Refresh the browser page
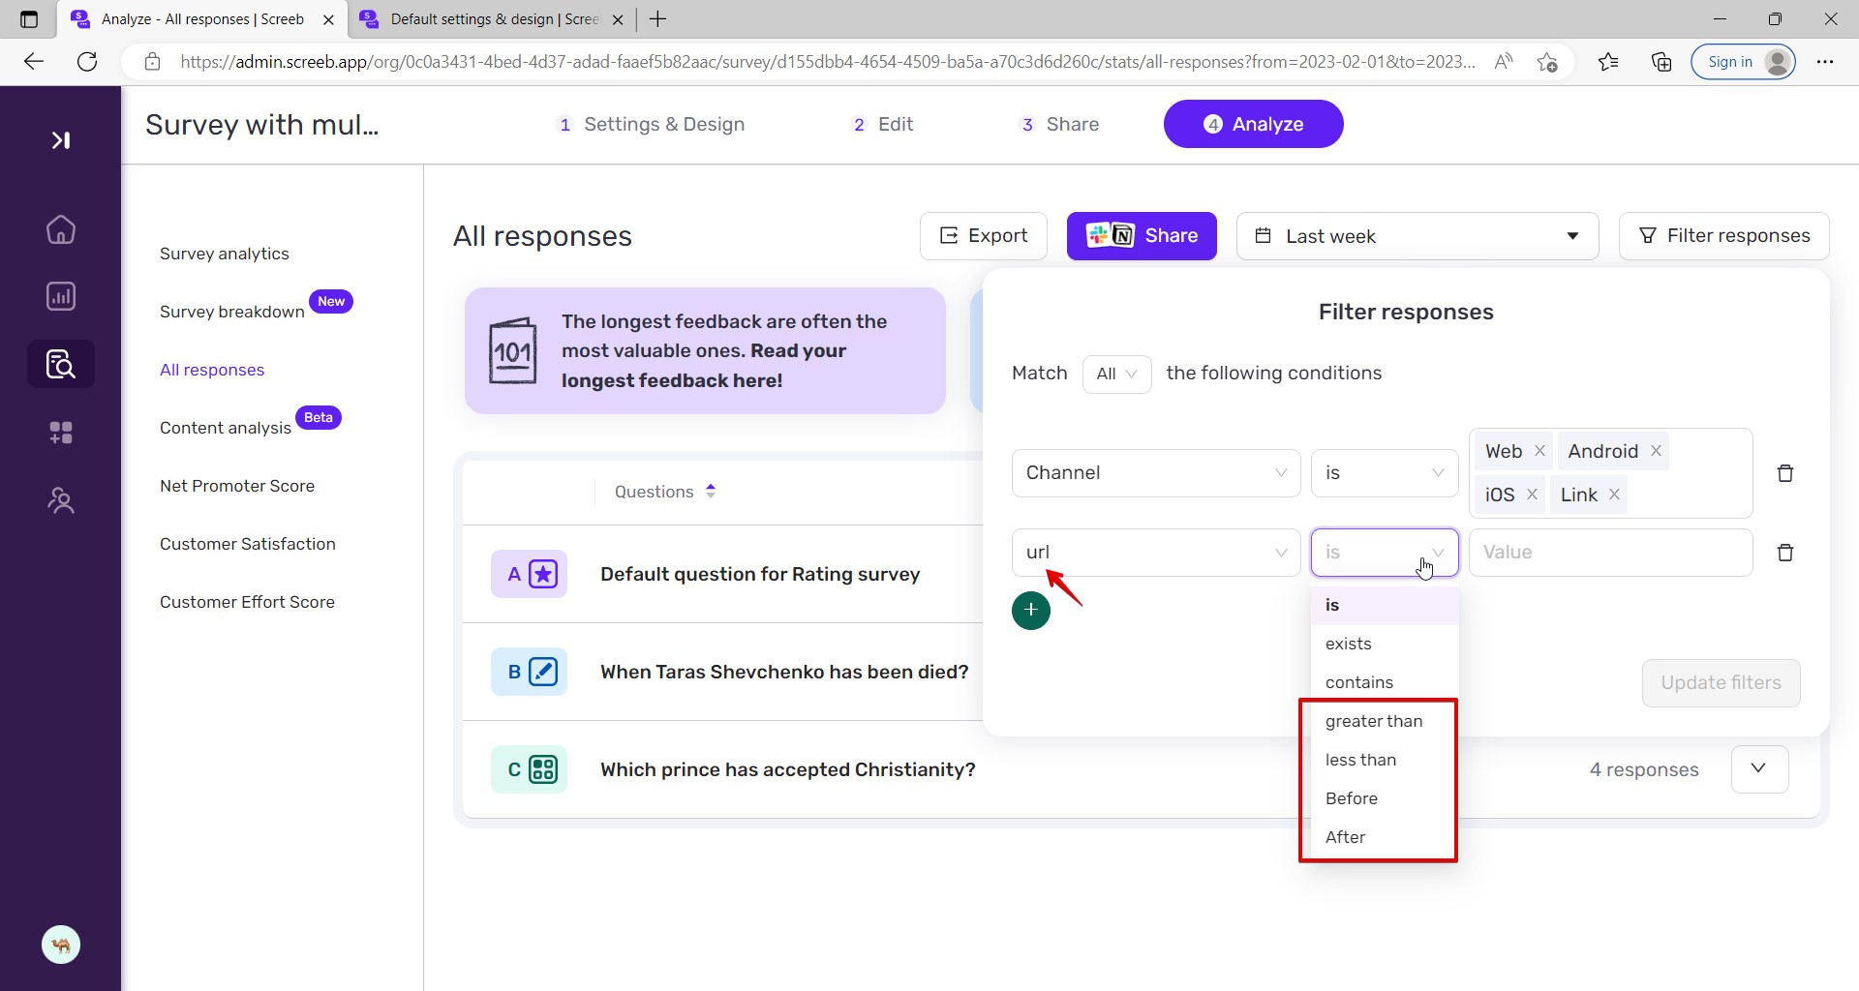1859x991 pixels. click(87, 62)
